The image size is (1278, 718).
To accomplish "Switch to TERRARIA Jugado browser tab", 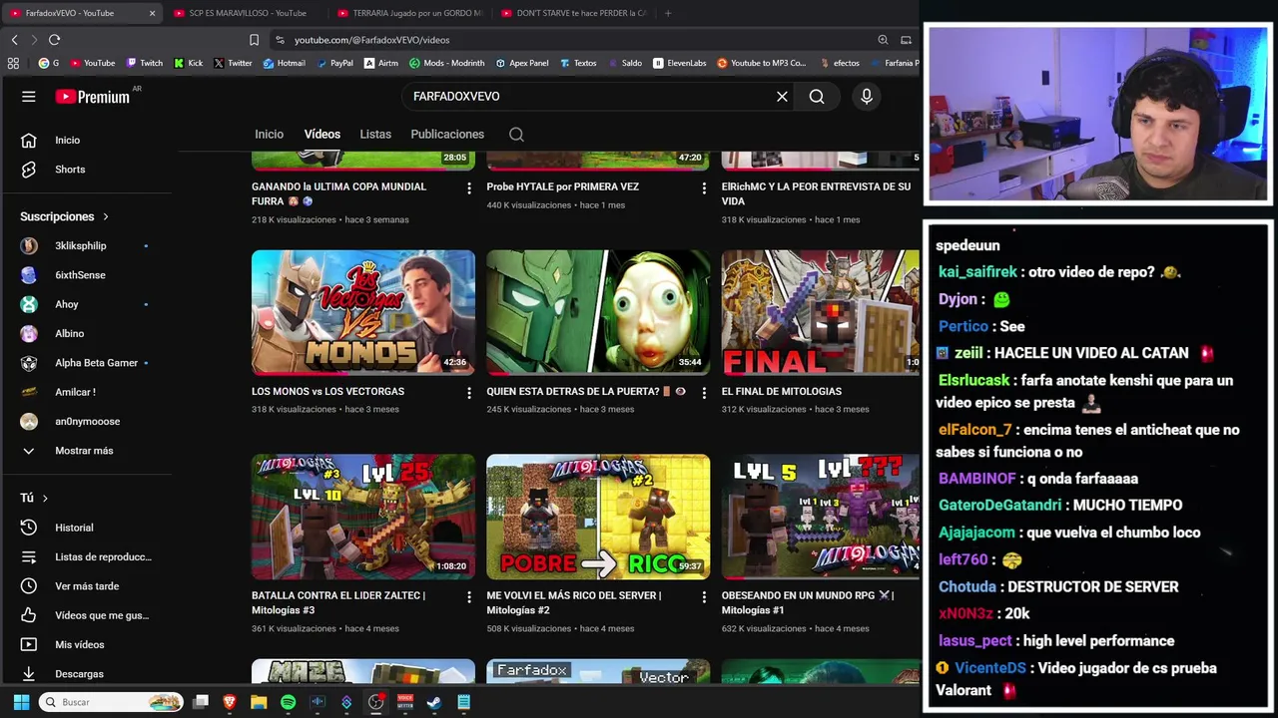I will [409, 13].
